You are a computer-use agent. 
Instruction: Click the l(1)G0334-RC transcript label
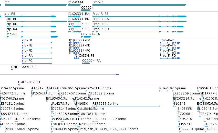click(79, 29)
